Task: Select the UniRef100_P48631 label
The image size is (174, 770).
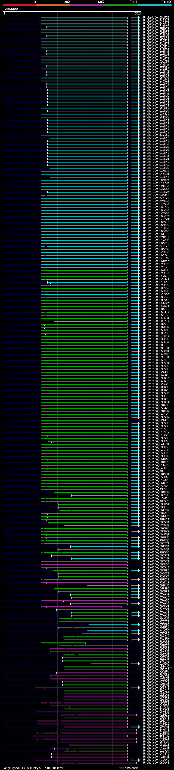Action: coord(156,318)
